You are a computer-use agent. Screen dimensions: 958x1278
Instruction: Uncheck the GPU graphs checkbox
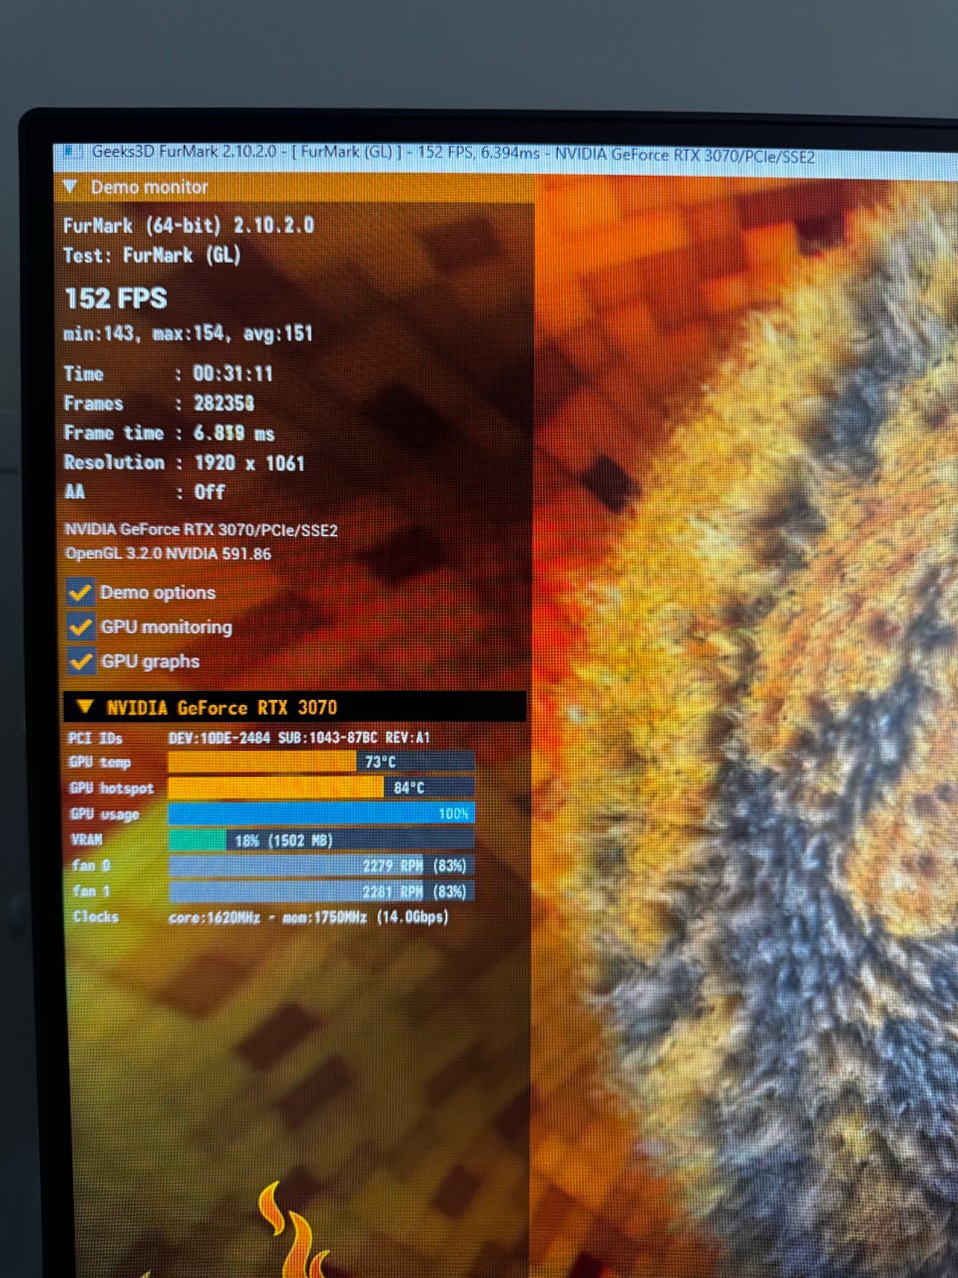coord(80,661)
